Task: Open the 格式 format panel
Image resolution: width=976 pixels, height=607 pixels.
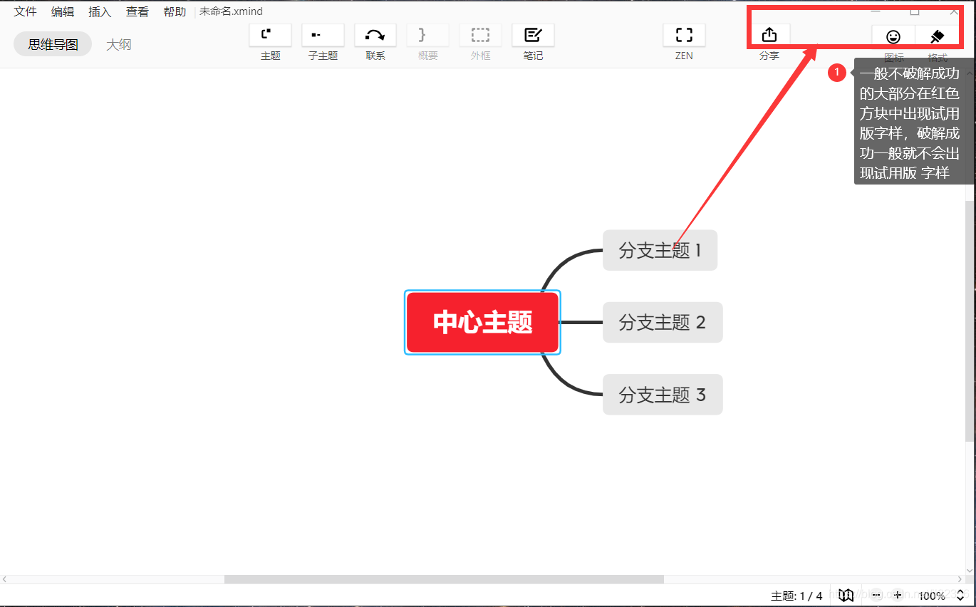Action: coord(937,36)
